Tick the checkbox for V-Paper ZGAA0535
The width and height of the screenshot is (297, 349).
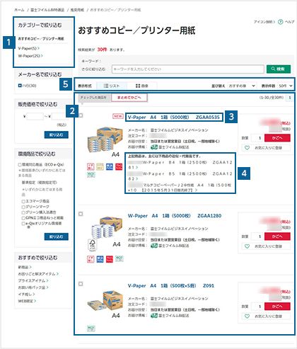81,115
